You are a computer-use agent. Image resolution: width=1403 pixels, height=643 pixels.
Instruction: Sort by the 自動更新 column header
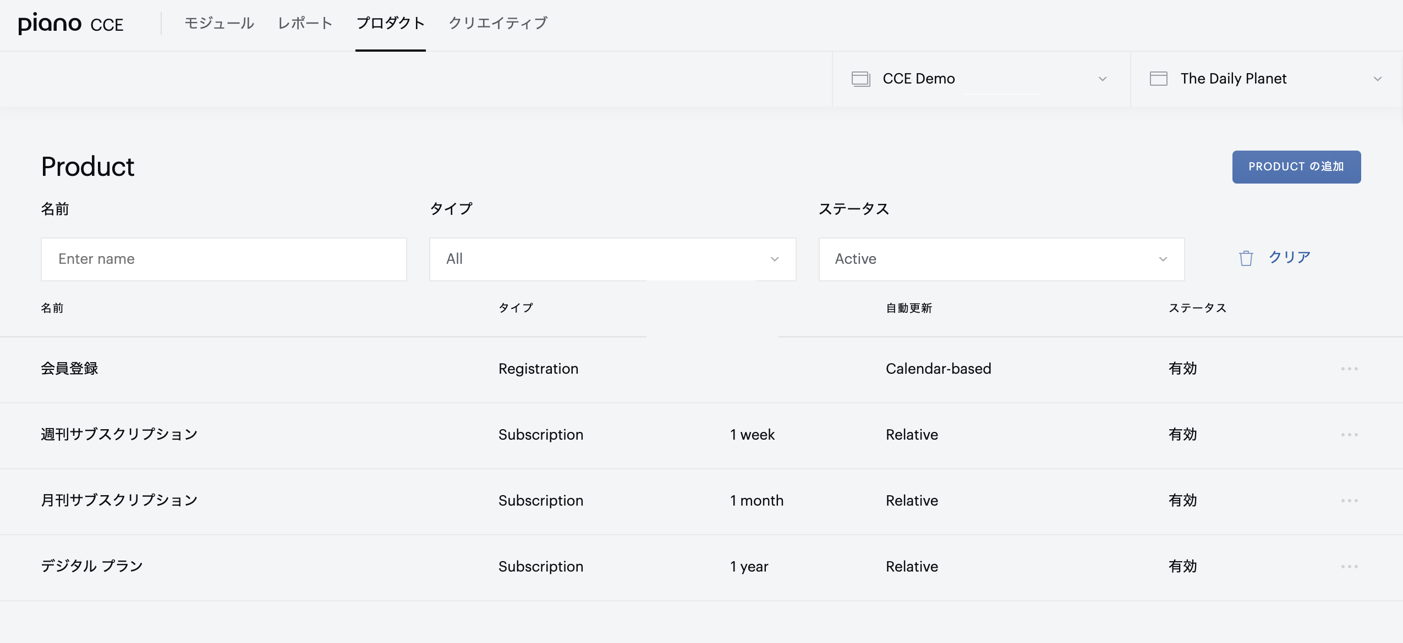tap(909, 308)
